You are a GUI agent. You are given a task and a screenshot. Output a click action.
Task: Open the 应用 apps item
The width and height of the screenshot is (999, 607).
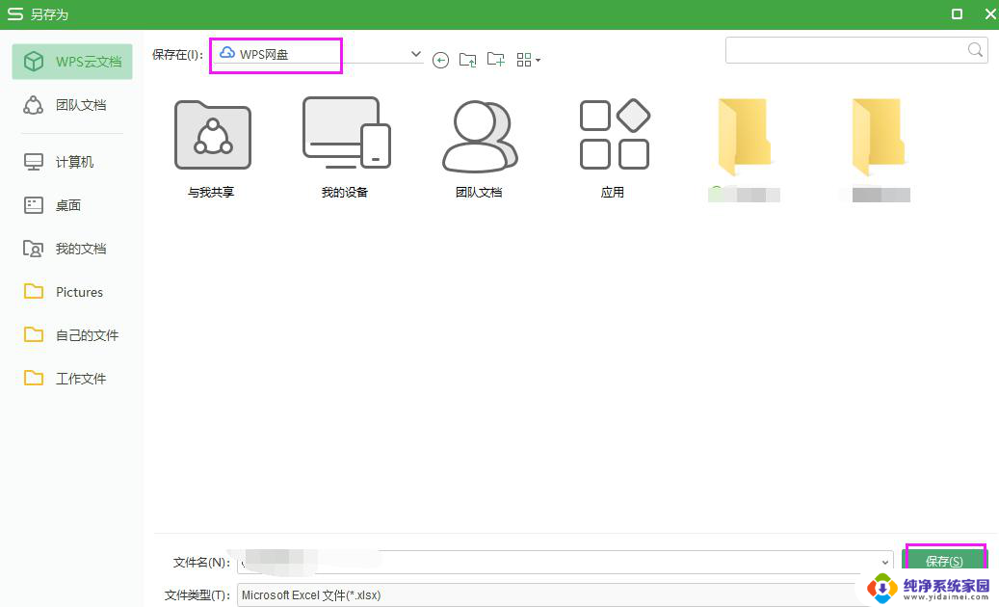(614, 148)
